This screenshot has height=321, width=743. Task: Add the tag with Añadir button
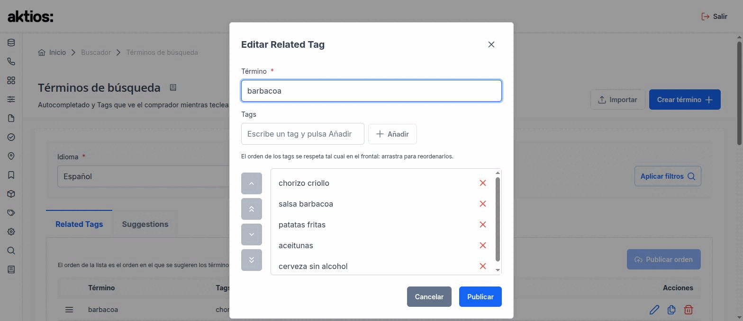392,134
